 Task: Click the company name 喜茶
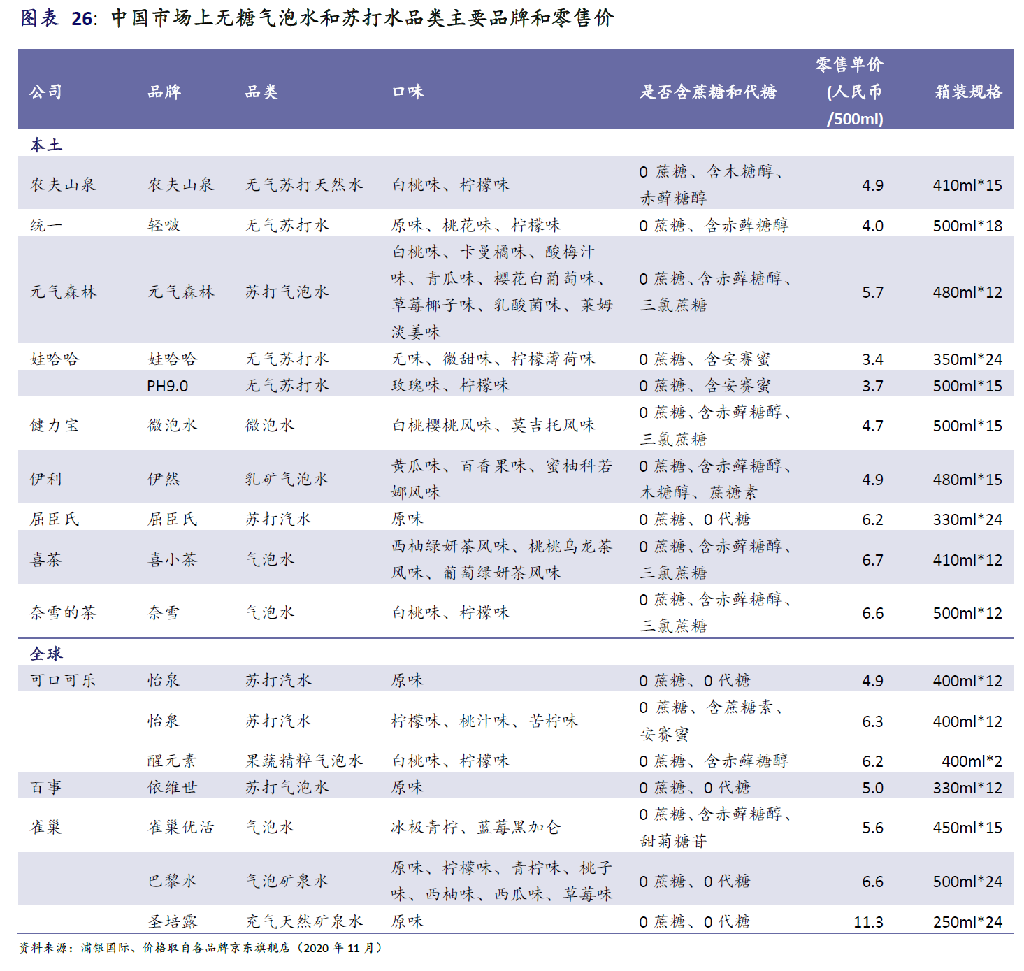46,559
